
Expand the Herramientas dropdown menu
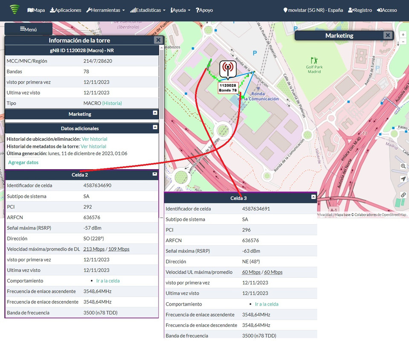(x=105, y=10)
